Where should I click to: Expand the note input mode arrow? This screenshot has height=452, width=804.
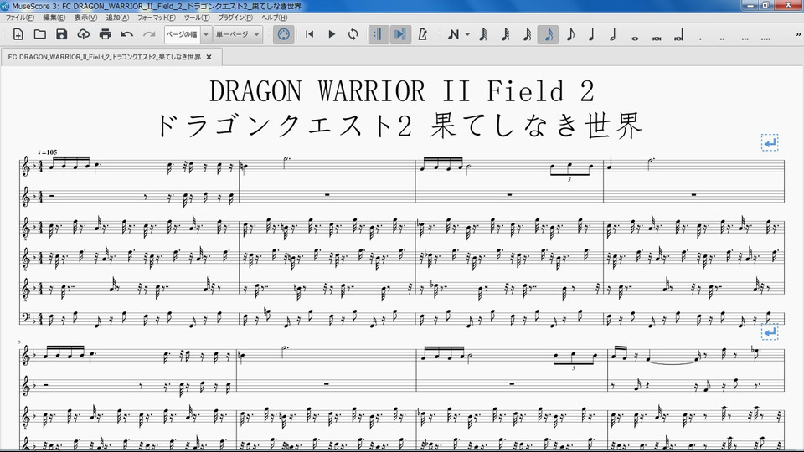[467, 34]
